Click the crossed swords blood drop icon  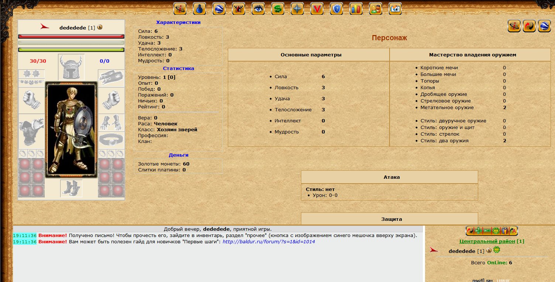(239, 9)
